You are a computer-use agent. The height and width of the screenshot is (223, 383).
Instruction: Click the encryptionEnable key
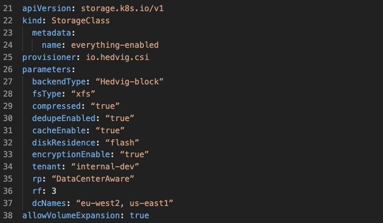(x=71, y=153)
